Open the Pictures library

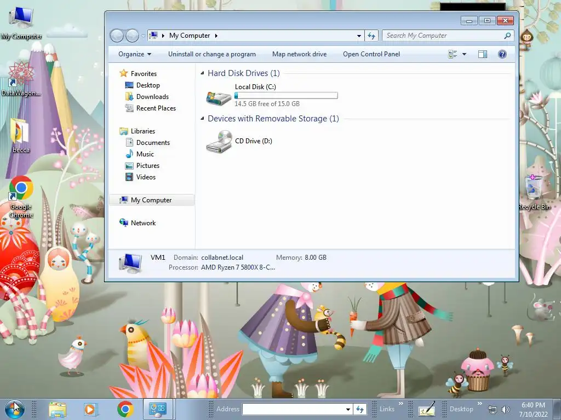coord(148,165)
